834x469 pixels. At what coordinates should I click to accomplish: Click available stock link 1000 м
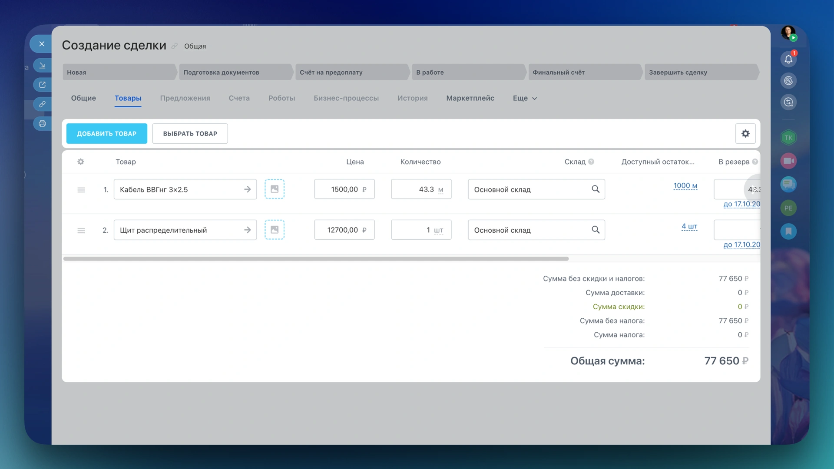(685, 186)
